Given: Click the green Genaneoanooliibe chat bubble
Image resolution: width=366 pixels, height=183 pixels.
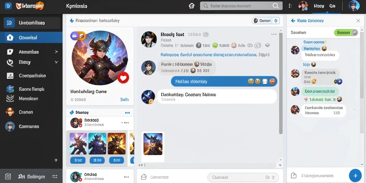Looking at the screenshot, I should pos(320,91).
